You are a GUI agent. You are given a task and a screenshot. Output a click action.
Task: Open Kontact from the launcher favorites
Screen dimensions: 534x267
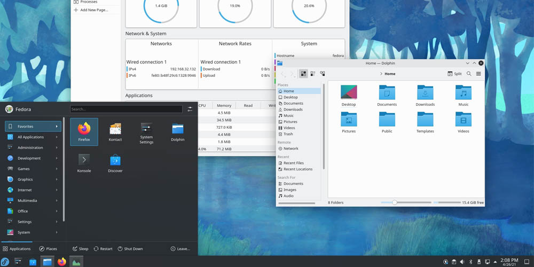[115, 132]
